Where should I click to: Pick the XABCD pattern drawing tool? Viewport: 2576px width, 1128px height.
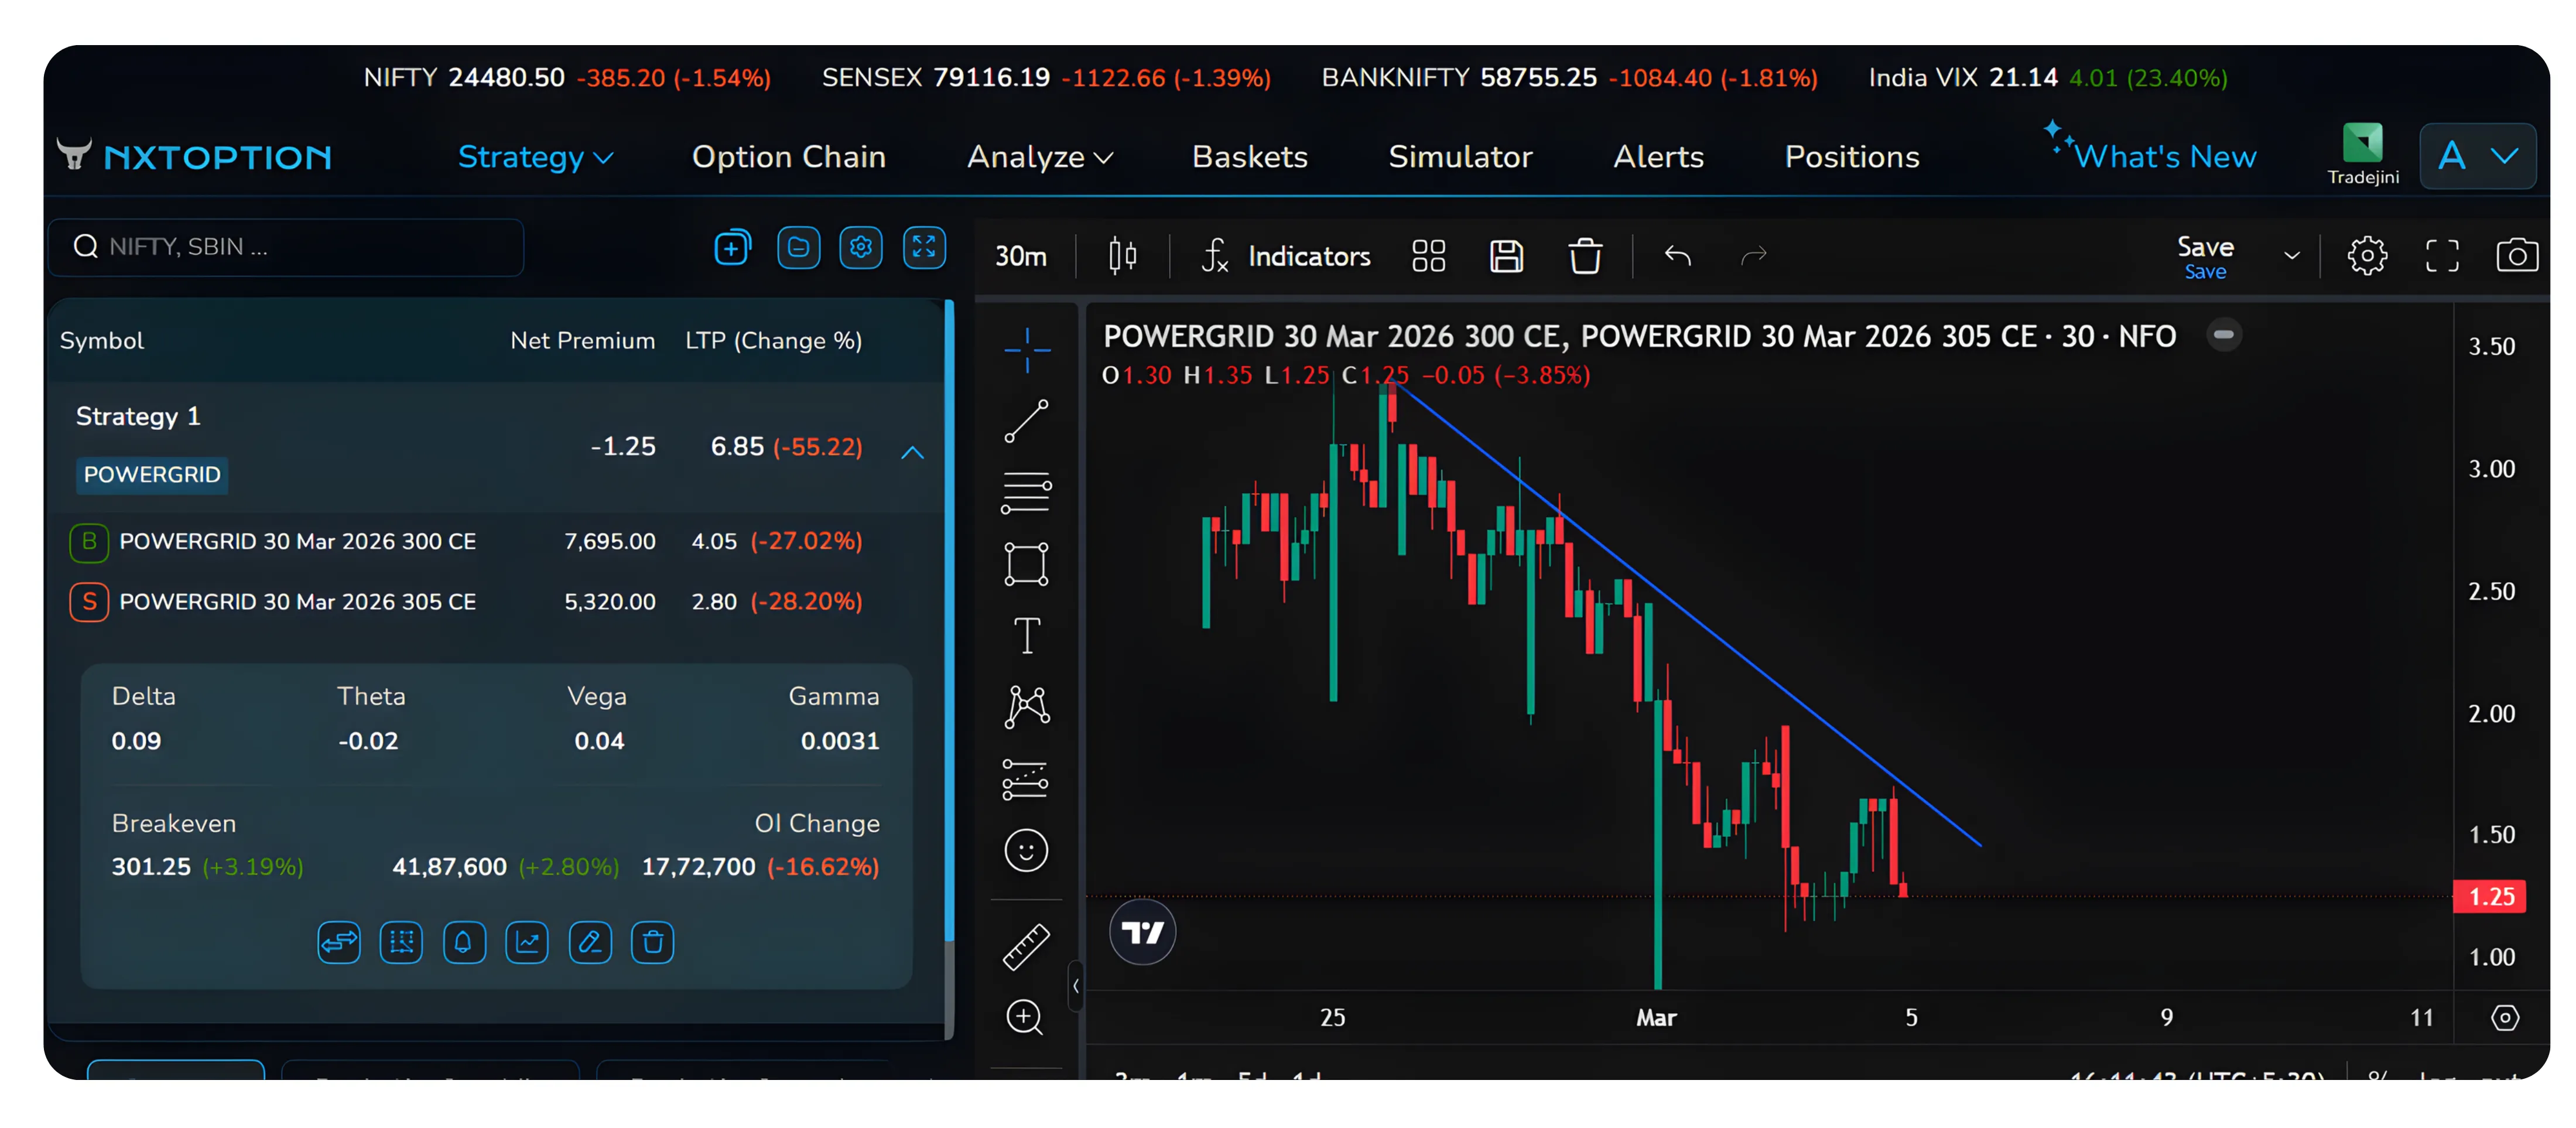tap(1026, 707)
